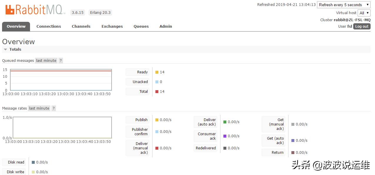Click the queued messages chart

pyautogui.click(x=61, y=80)
